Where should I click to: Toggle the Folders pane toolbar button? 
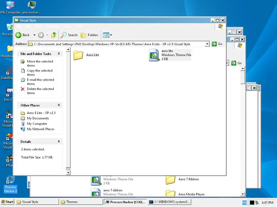(x=89, y=35)
